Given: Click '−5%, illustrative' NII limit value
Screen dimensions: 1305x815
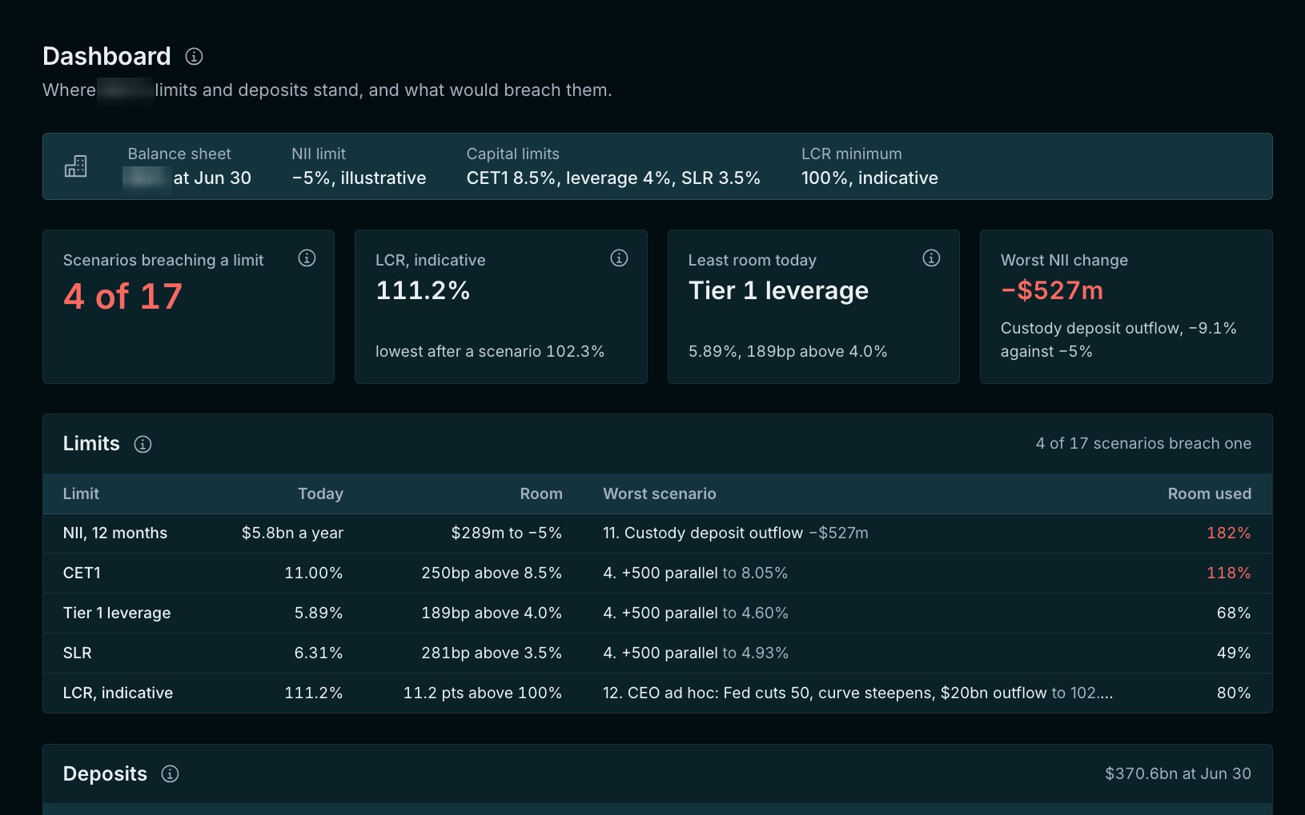Looking at the screenshot, I should [359, 178].
